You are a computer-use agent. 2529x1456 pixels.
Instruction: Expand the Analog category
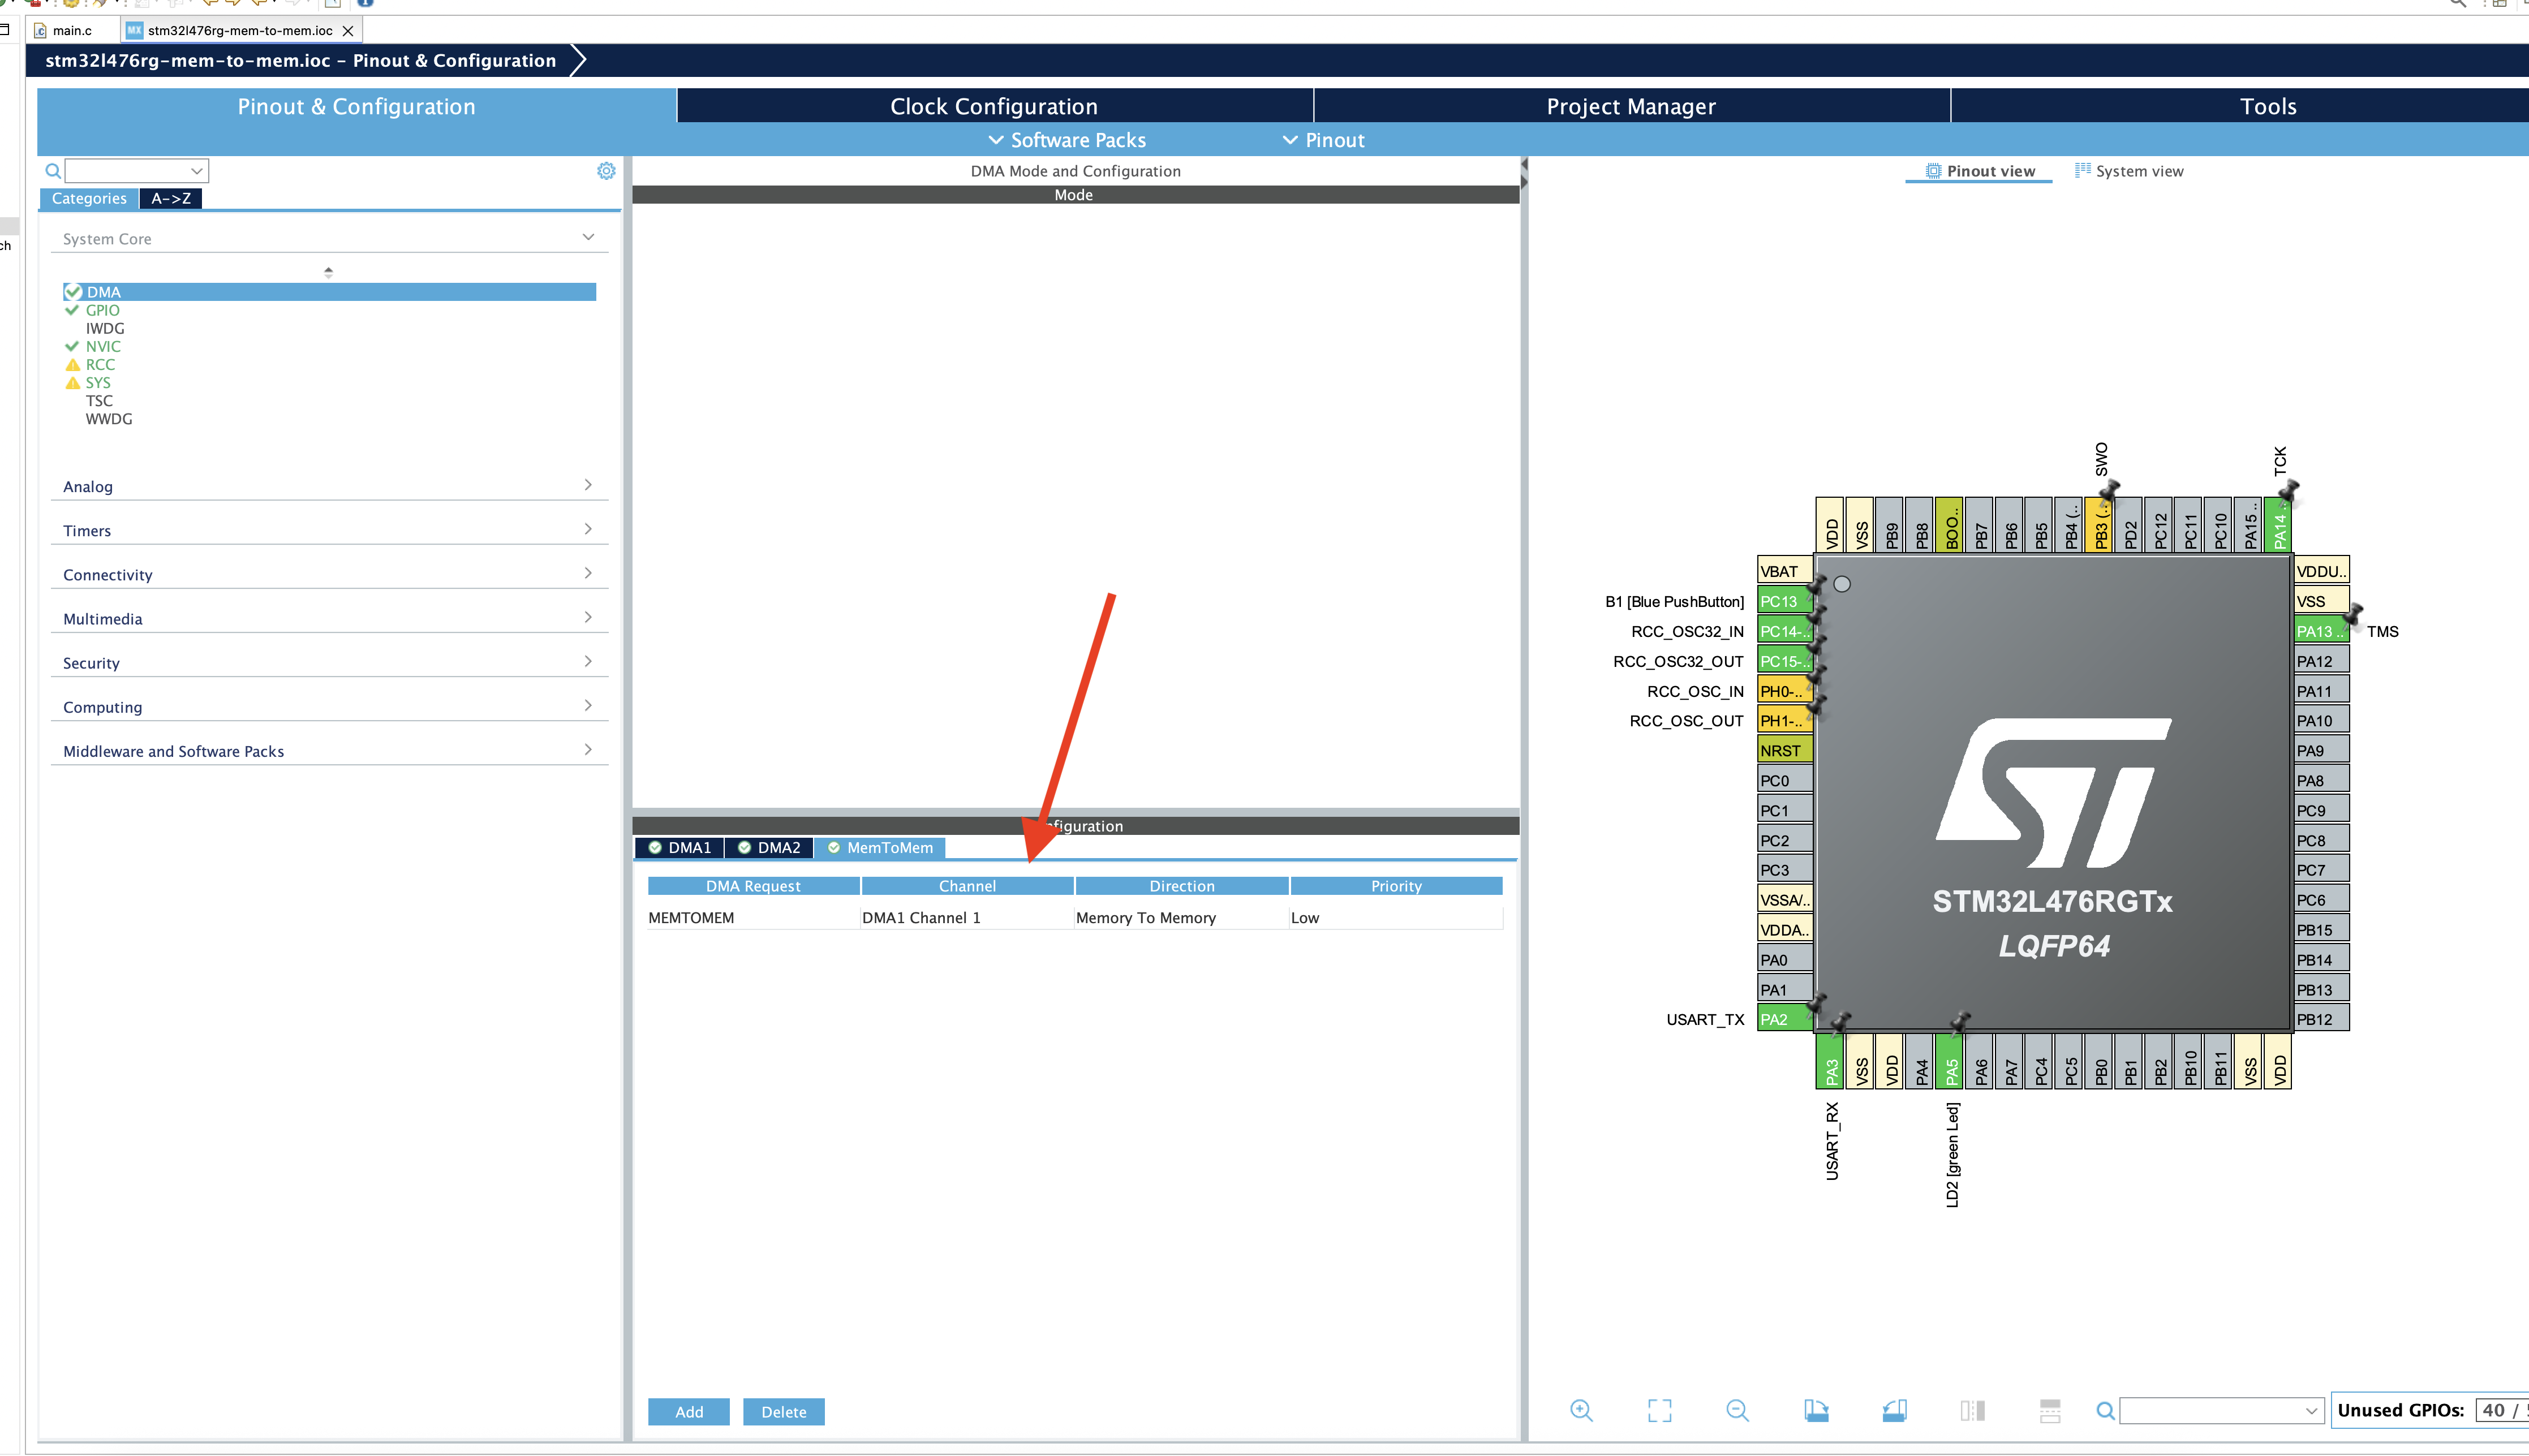point(328,486)
